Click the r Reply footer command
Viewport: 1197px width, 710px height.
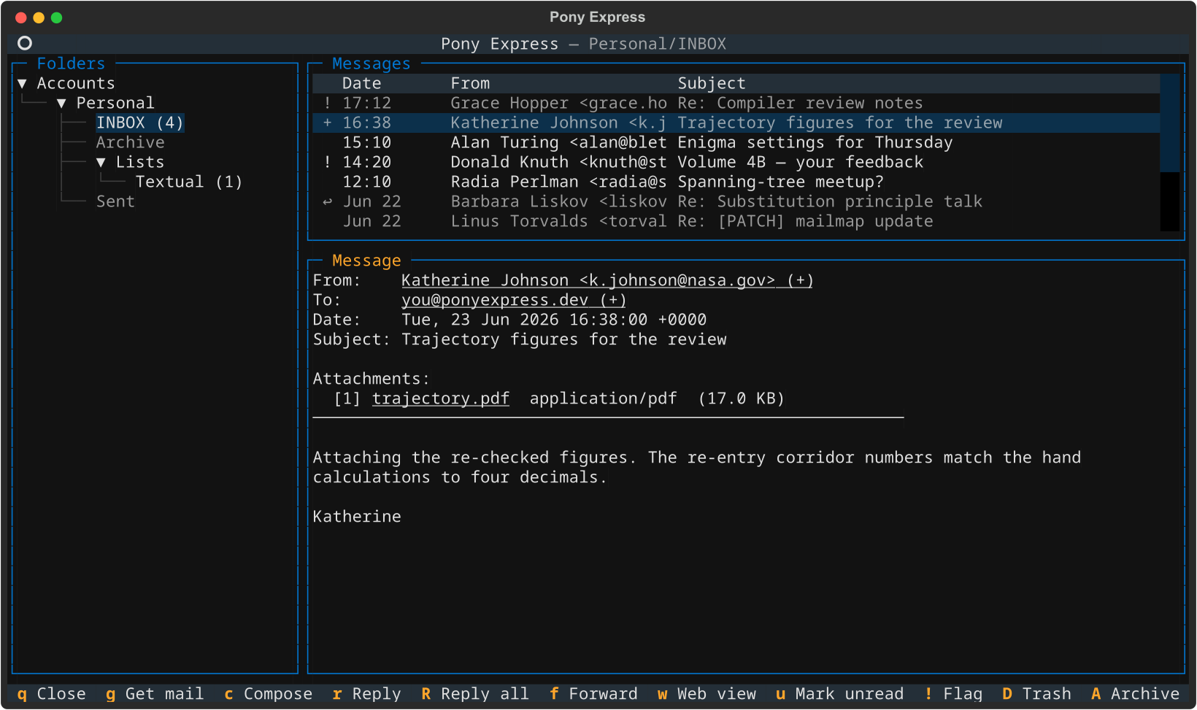point(366,694)
